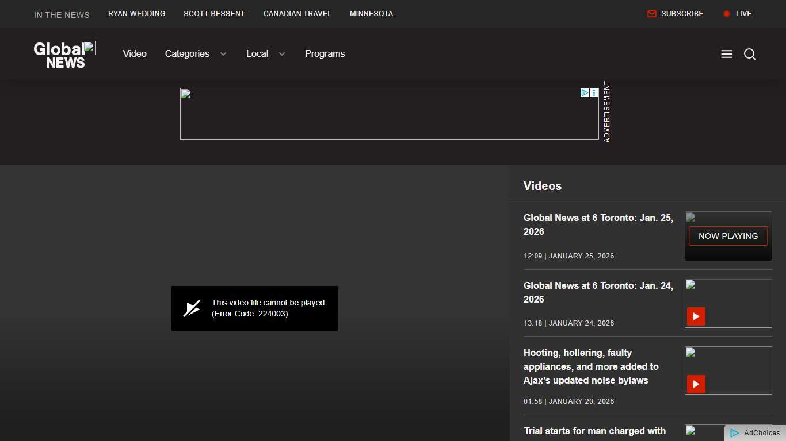The height and width of the screenshot is (441, 786).
Task: Open the ad options three-dot icon
Action: coord(594,92)
